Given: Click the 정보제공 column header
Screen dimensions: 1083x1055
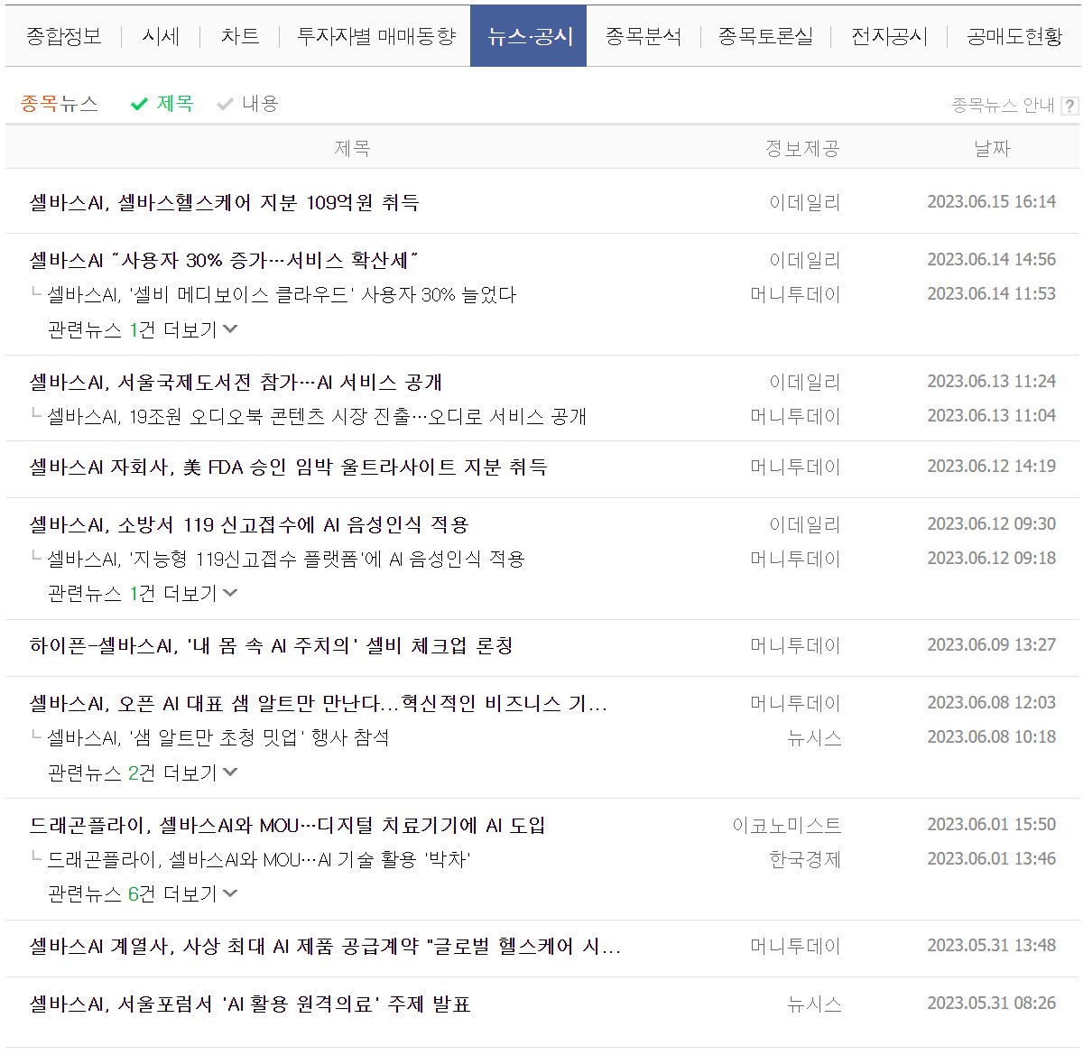Looking at the screenshot, I should [802, 148].
